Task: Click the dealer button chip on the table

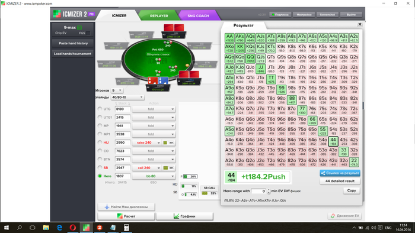Action: coord(187,65)
